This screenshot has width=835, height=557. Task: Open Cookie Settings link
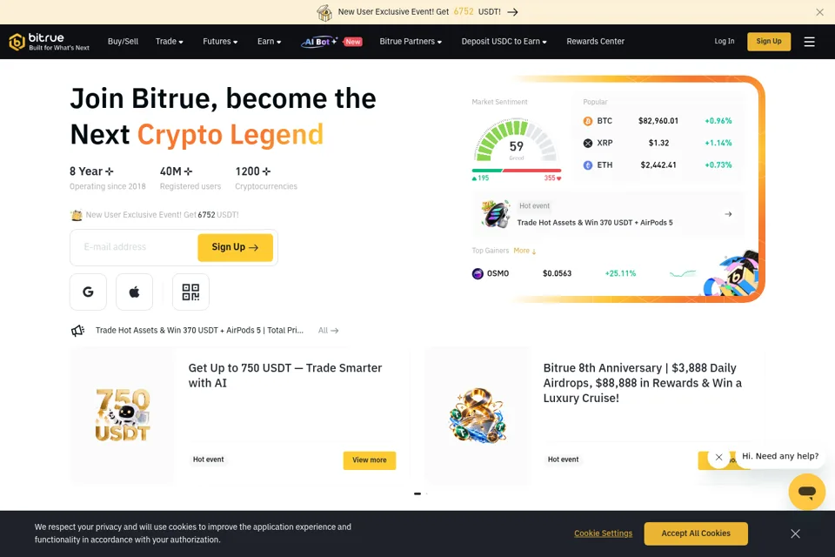[x=603, y=534]
